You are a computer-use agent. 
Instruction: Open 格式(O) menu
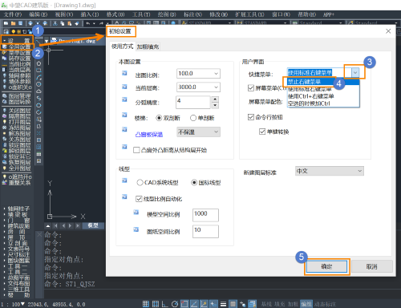click(x=115, y=14)
